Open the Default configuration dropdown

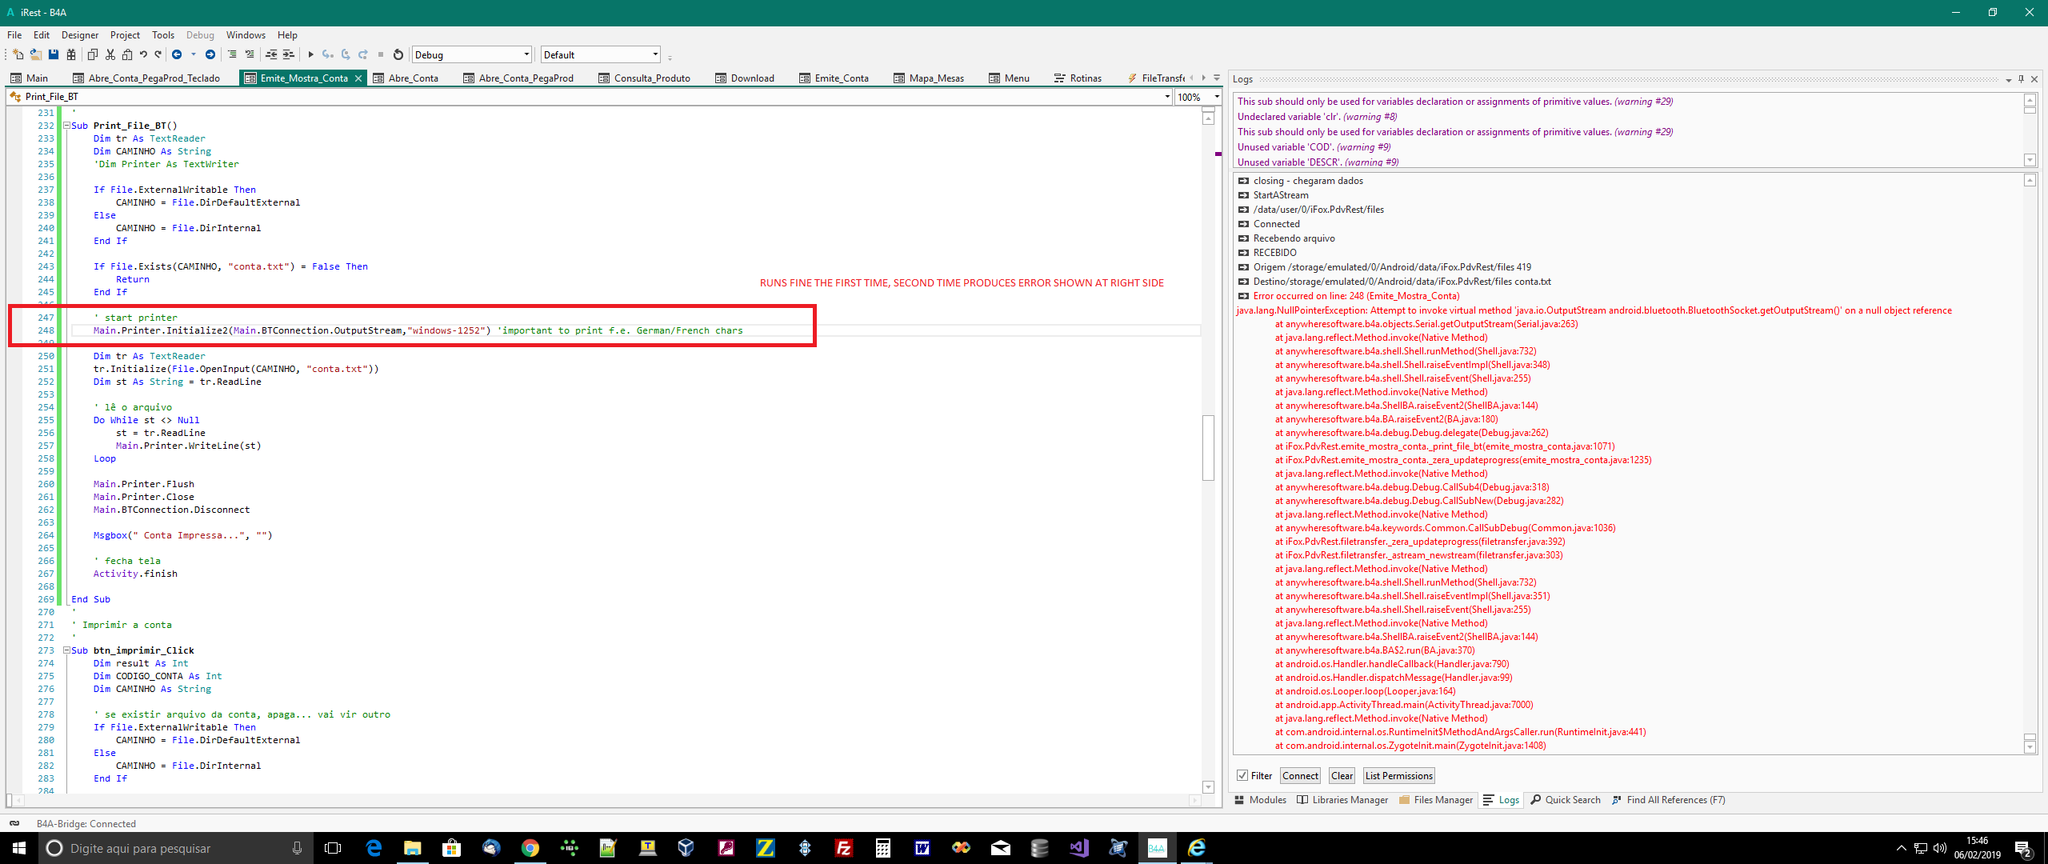[x=655, y=54]
